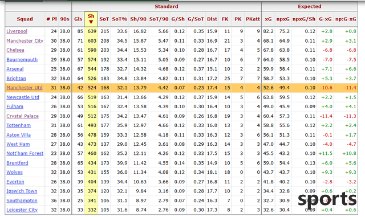Sort by G-xG column header
365x217 pixels.
point(325,19)
